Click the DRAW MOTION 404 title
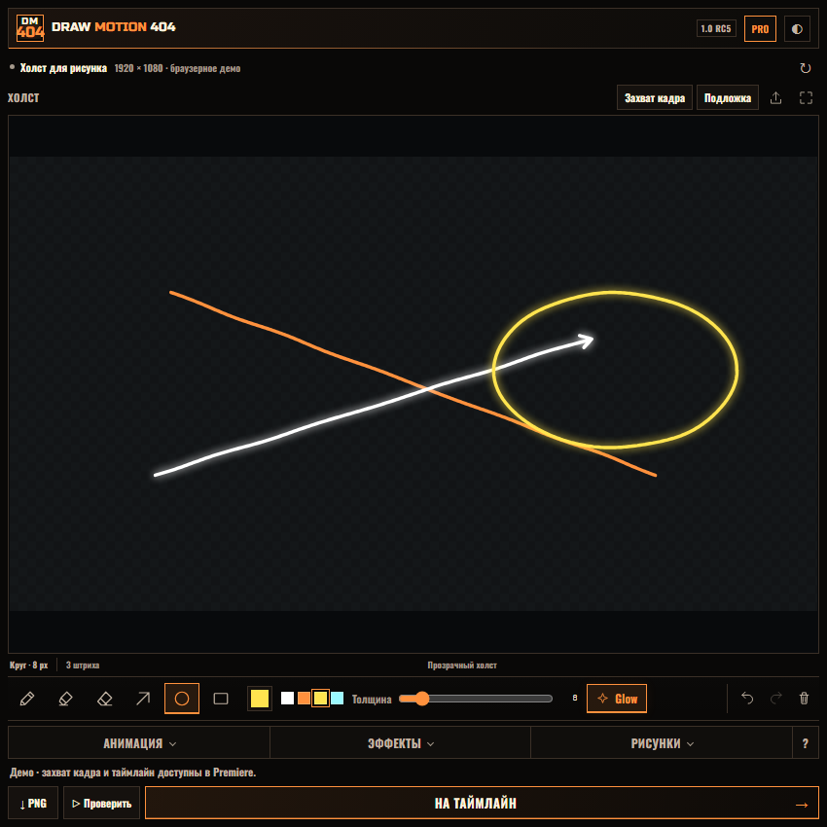This screenshot has width=827, height=827. click(114, 27)
